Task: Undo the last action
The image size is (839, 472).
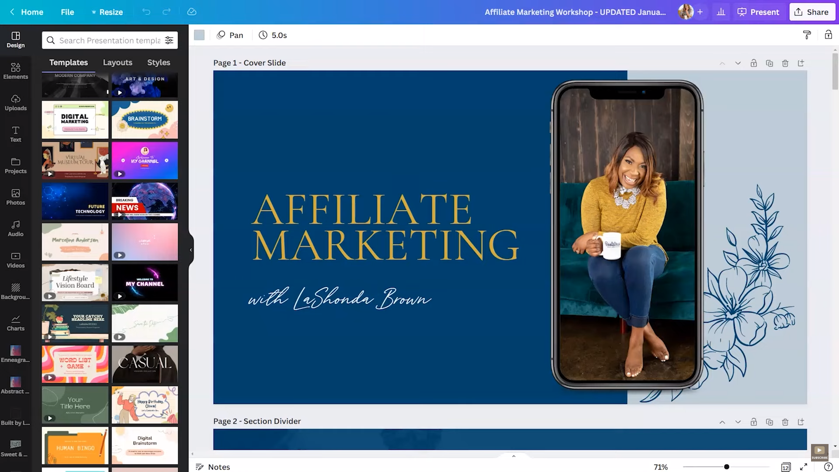Action: pyautogui.click(x=146, y=12)
